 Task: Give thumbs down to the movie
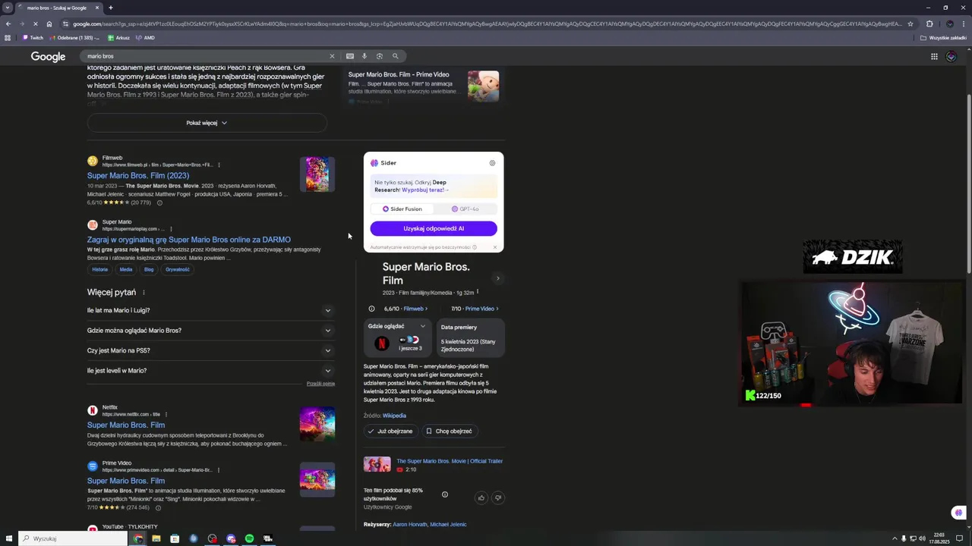tap(498, 497)
